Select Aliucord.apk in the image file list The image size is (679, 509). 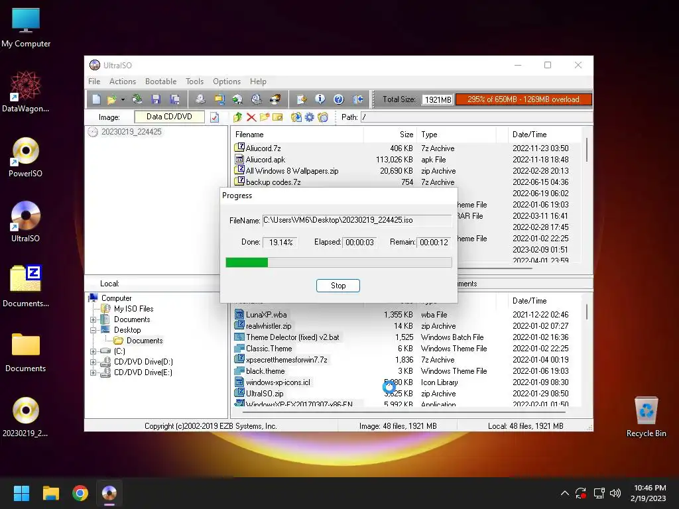[265, 160]
